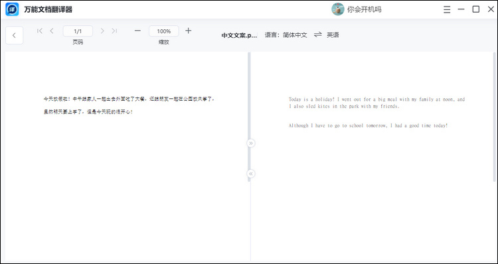The width and height of the screenshot is (498, 264).
Task: Jump to the last page
Action: click(114, 31)
